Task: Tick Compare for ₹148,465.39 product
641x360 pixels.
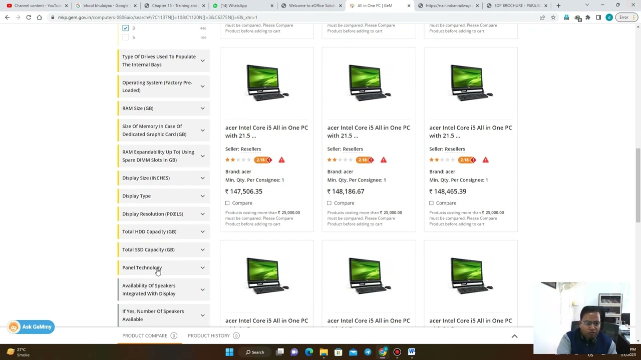Action: 431,203
